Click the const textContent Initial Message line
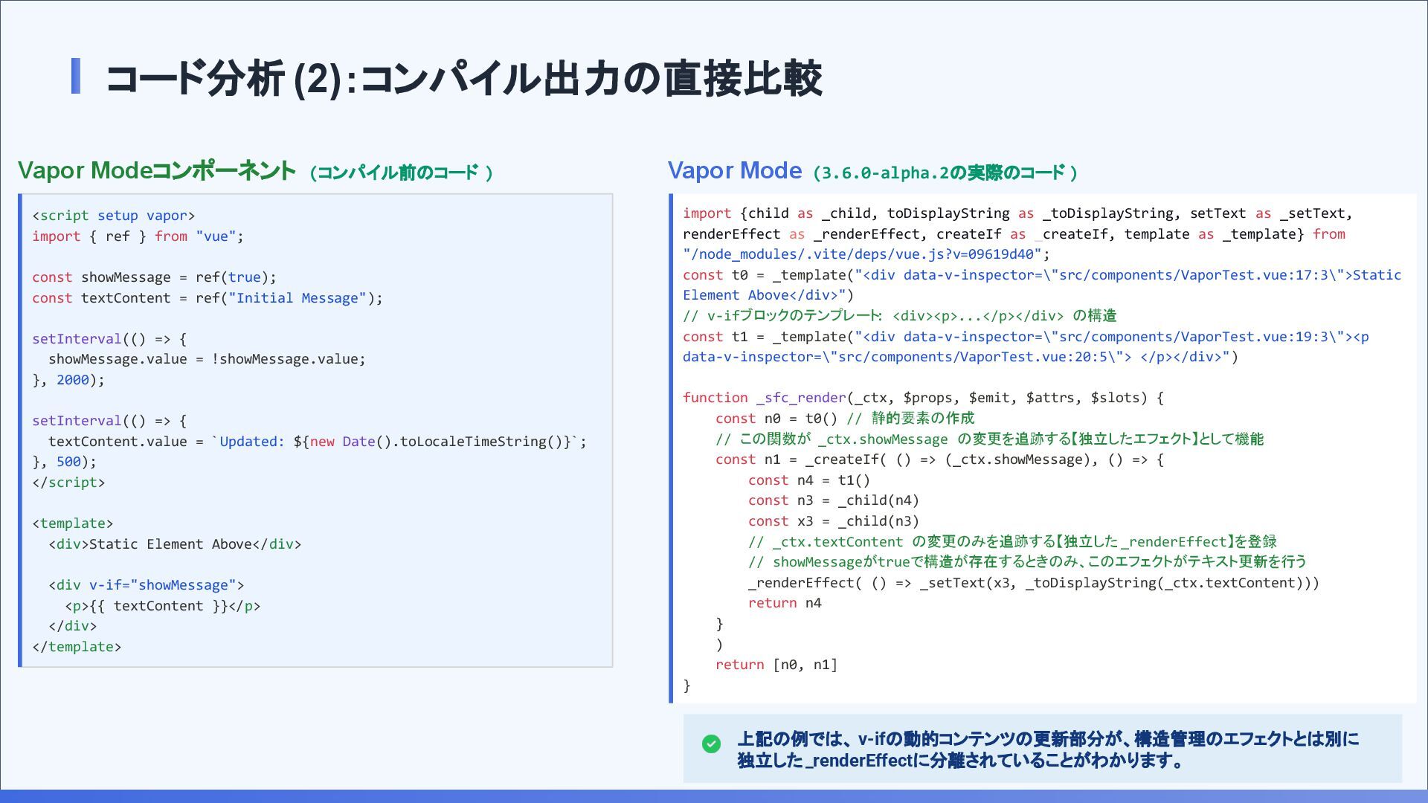The width and height of the screenshot is (1428, 803). click(x=207, y=298)
